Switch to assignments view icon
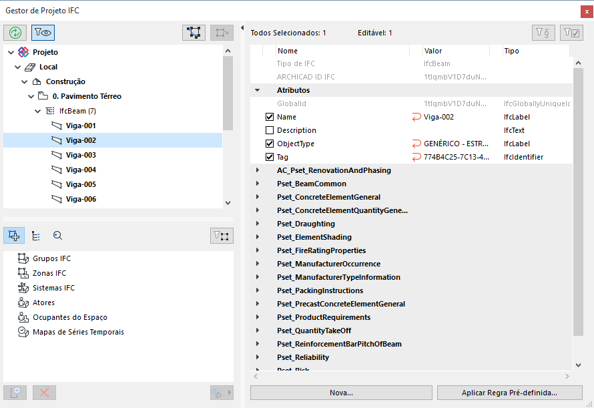The height and width of the screenshot is (408, 594). tap(15, 235)
